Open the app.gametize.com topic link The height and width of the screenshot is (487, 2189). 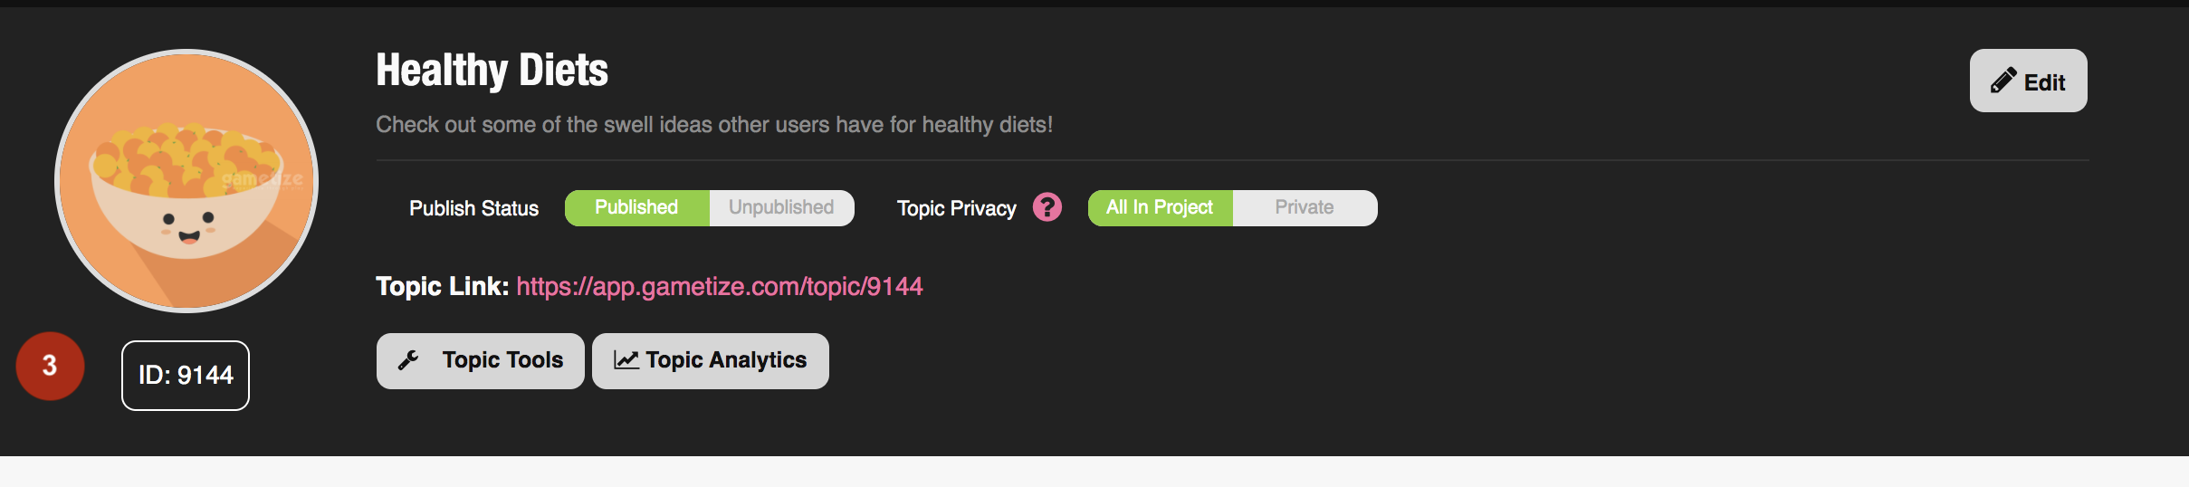click(720, 286)
